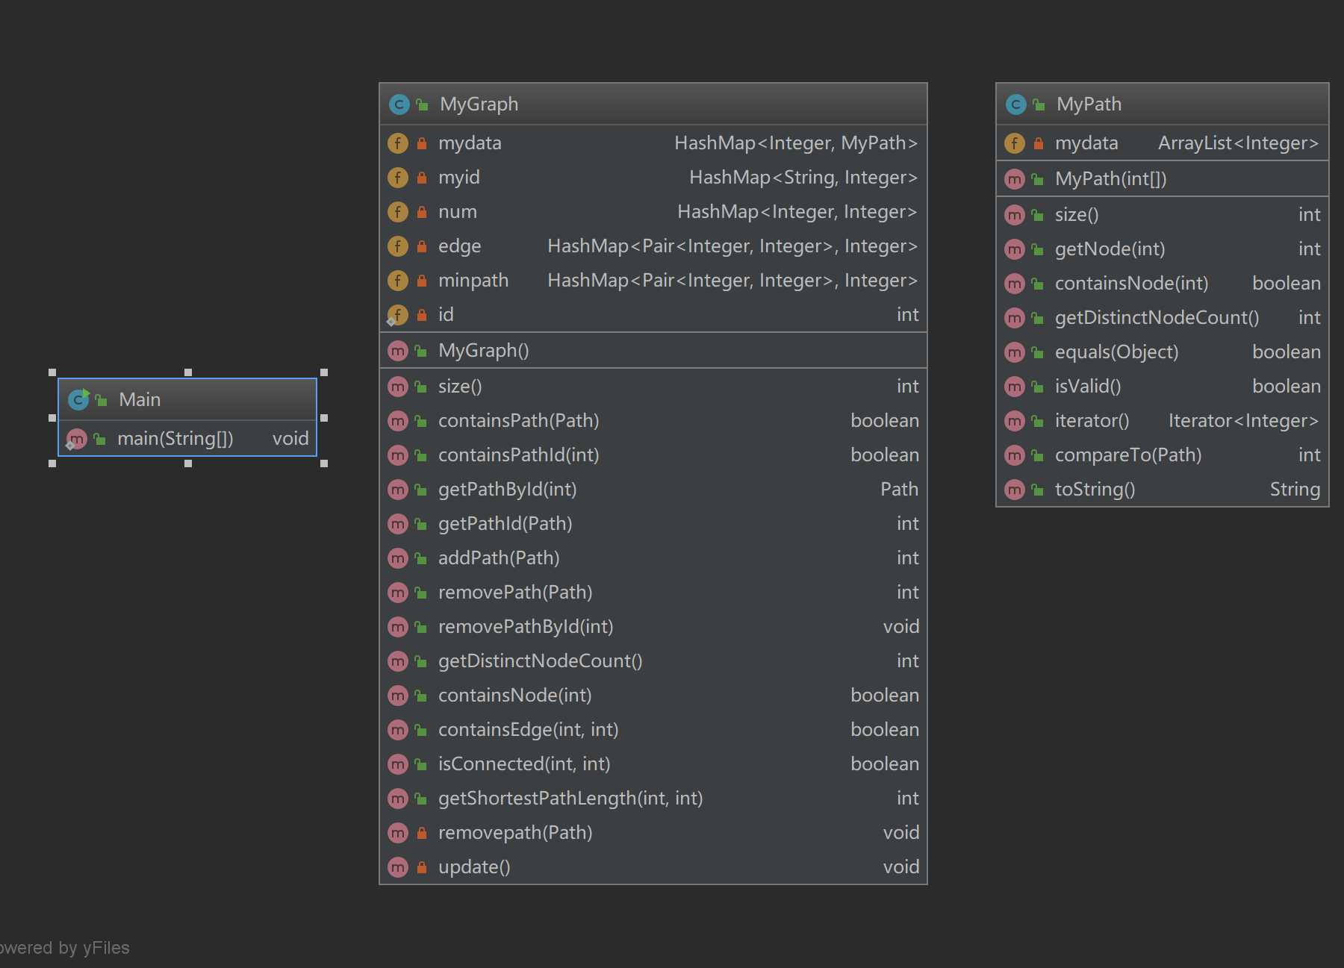Select the edge field name
1344x968 pixels.
tap(460, 246)
